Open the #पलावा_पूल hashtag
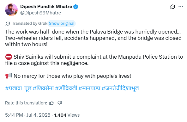Image resolution: width=187 pixels, height=122 pixels. (x=18, y=88)
